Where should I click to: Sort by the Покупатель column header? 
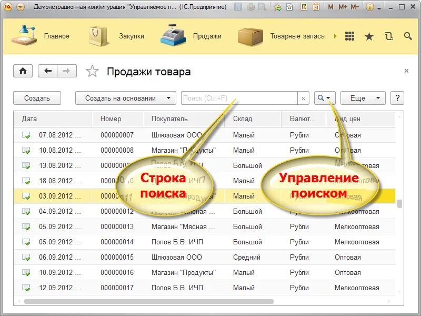pos(184,119)
